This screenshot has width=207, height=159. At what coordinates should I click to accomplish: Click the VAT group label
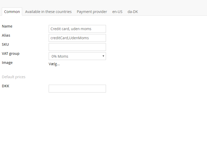click(11, 54)
